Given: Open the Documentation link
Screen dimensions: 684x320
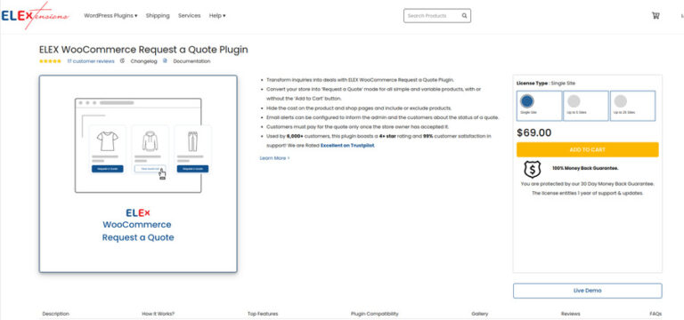Looking at the screenshot, I should [191, 61].
